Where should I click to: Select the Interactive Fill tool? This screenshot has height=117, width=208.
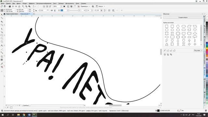2,67
